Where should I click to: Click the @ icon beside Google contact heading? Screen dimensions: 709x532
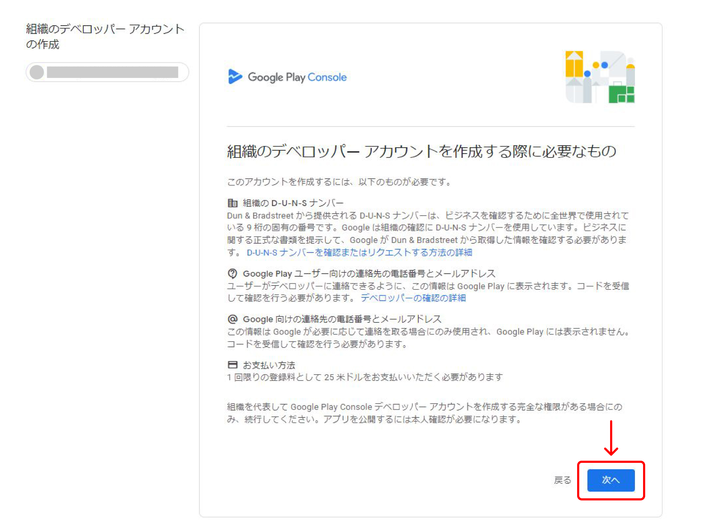tap(232, 319)
